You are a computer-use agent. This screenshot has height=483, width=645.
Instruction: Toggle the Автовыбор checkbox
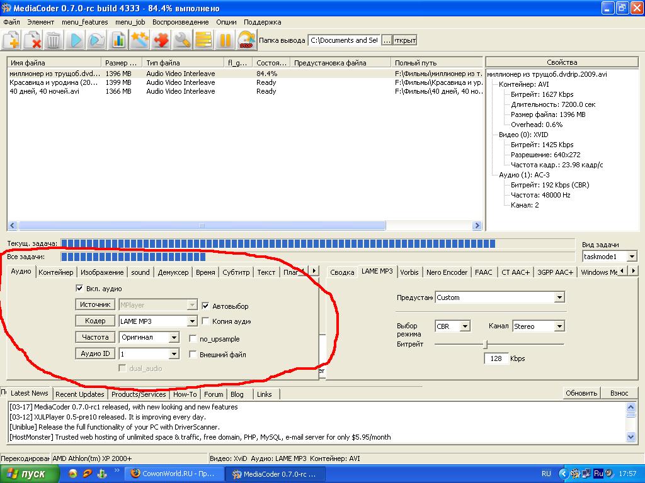pos(205,306)
